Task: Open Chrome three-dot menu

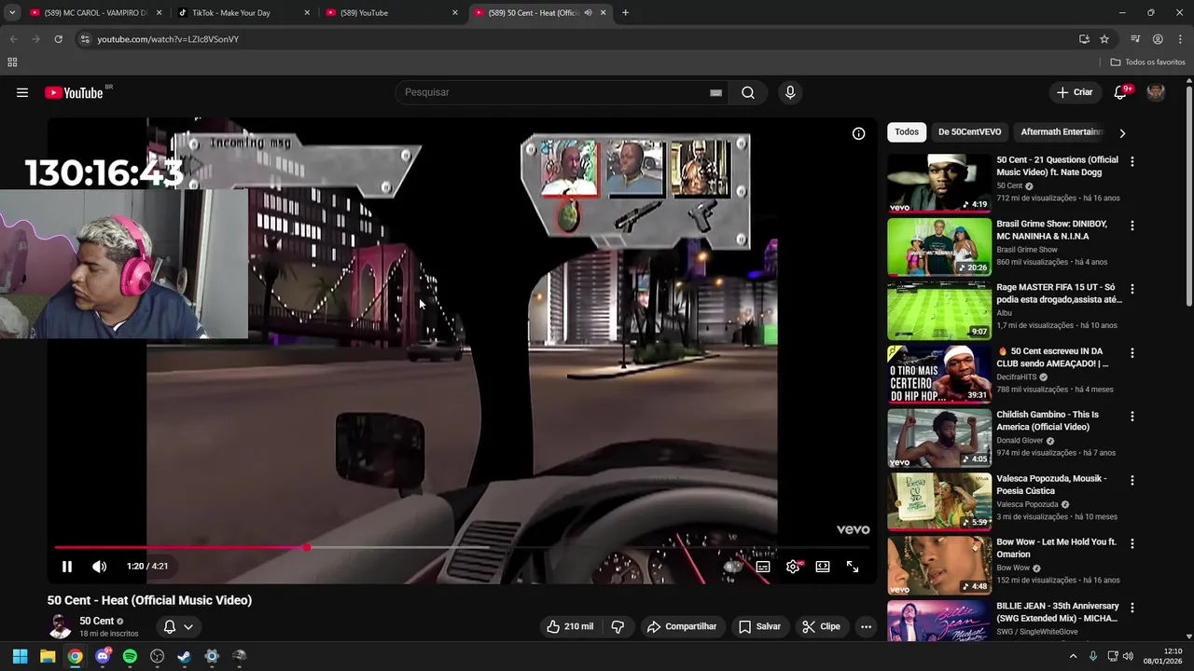Action: [x=1180, y=39]
